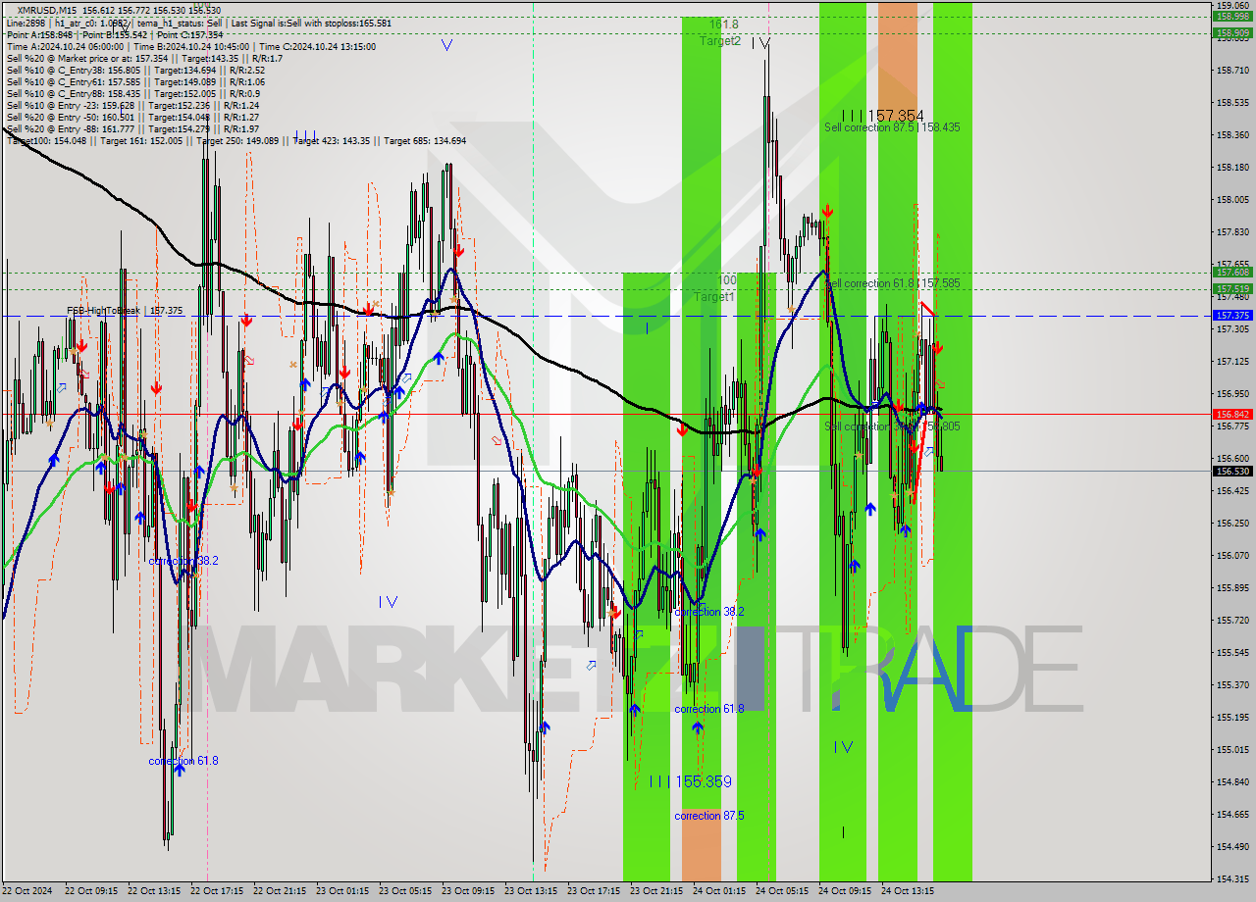Click the 159.060 price axis value
Image resolution: width=1256 pixels, height=902 pixels.
click(1232, 5)
